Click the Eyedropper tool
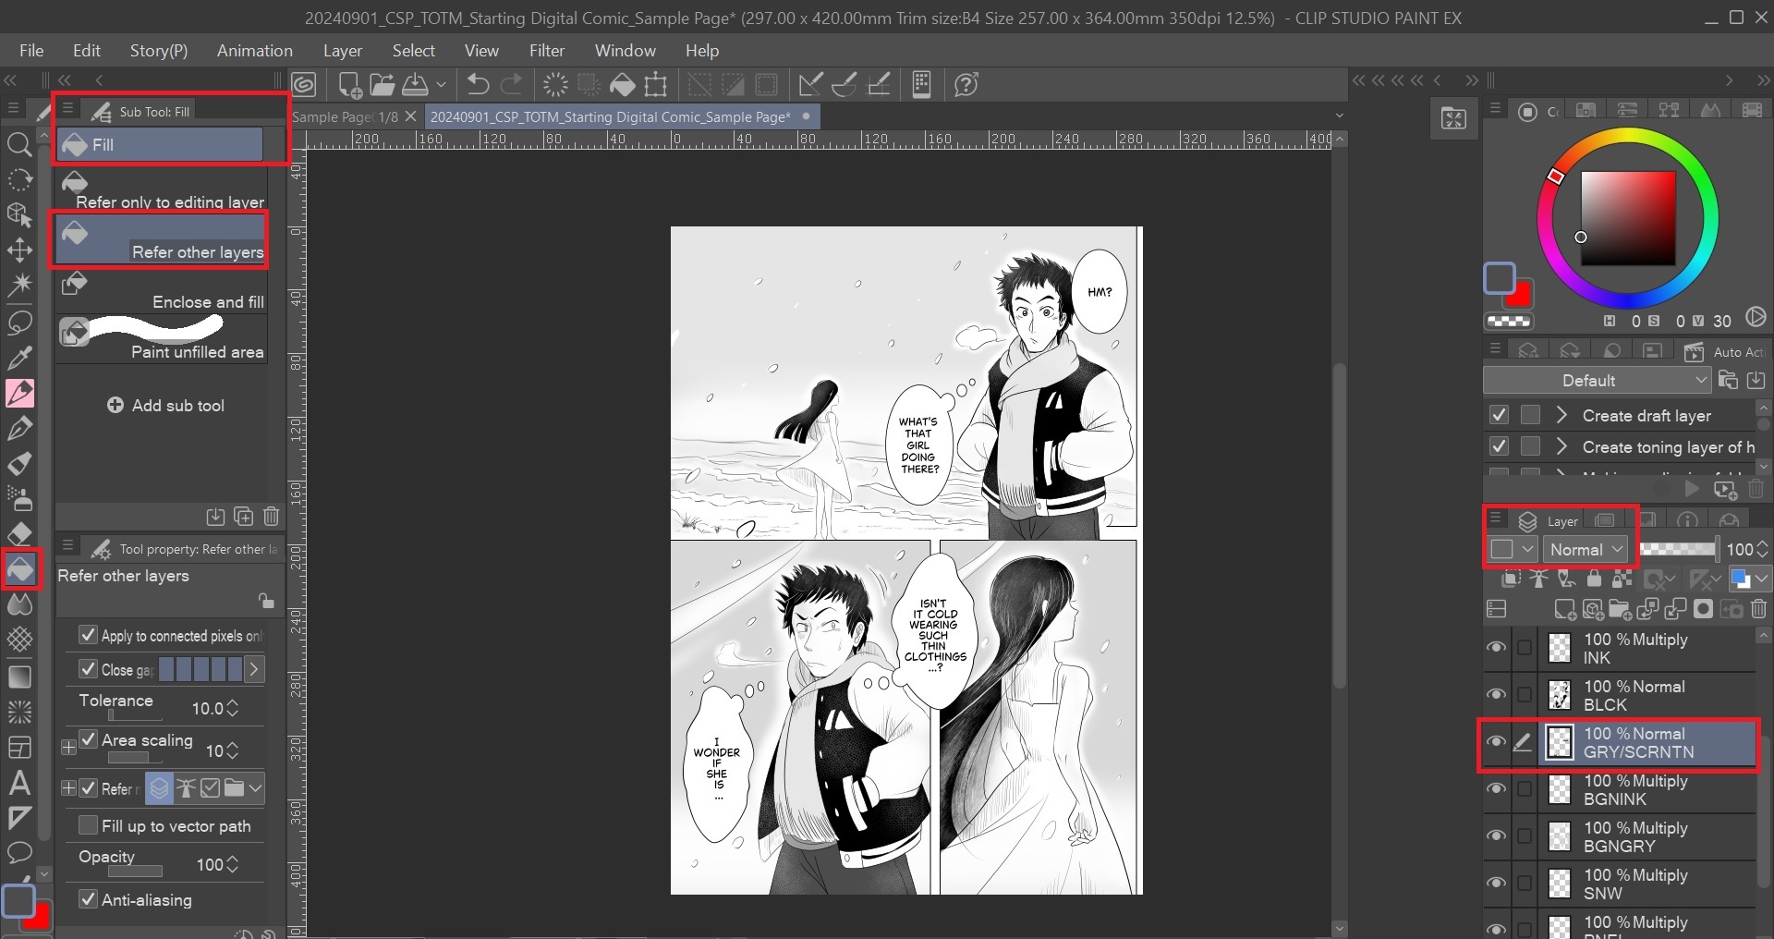The width and height of the screenshot is (1774, 939). 19,357
